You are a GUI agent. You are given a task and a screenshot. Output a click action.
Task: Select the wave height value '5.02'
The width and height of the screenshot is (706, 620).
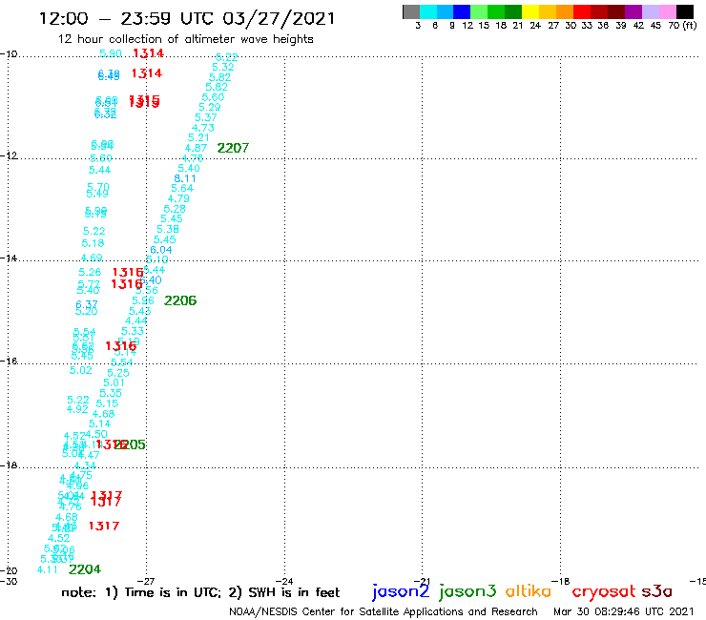80,370
